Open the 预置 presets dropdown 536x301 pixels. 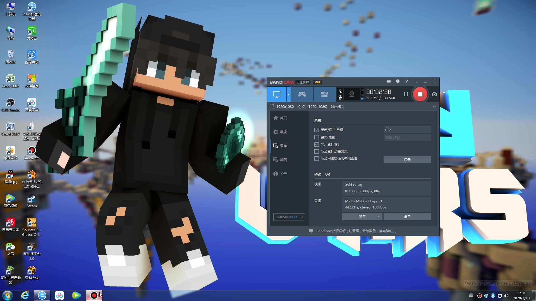click(x=362, y=216)
